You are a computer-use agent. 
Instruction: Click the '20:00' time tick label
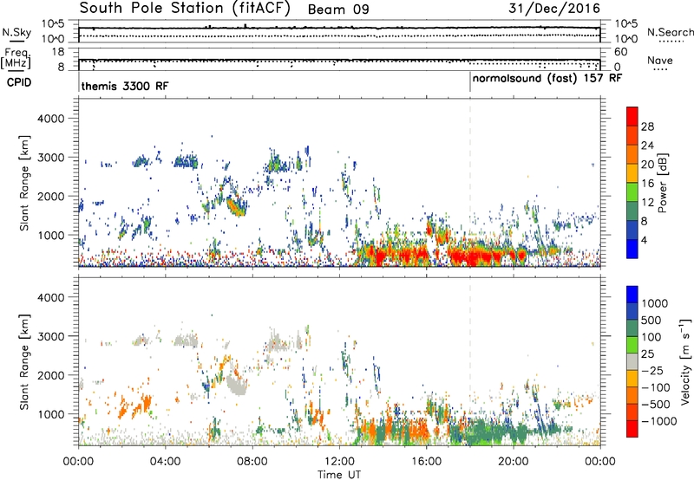pos(513,462)
